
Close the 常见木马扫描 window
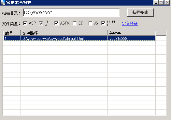167,3
